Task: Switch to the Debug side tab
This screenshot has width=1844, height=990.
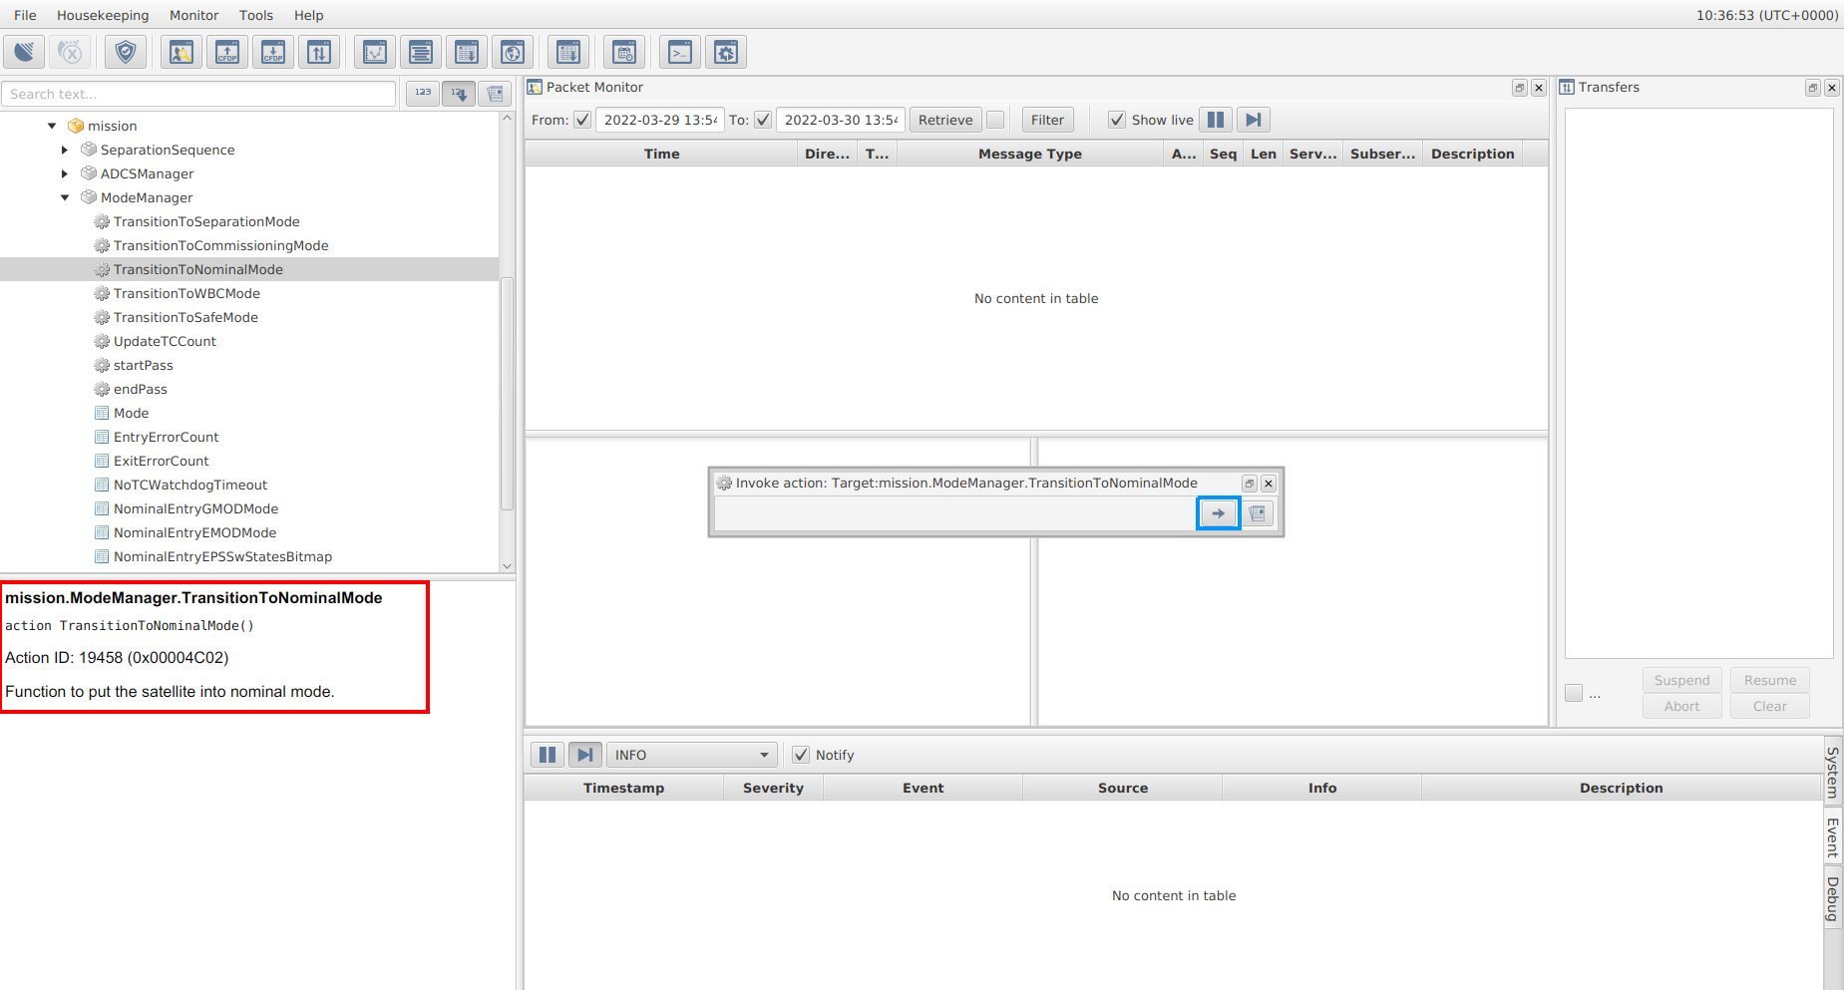Action: [1832, 898]
